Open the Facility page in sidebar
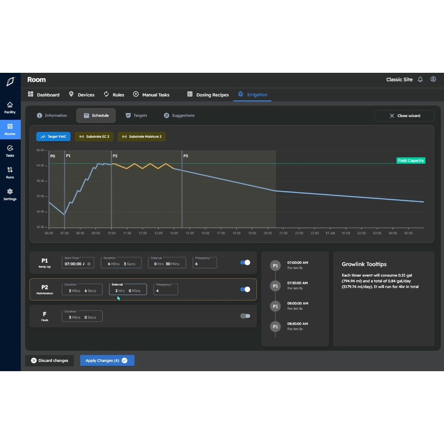Screen dimensions: 444x444 coord(10,107)
